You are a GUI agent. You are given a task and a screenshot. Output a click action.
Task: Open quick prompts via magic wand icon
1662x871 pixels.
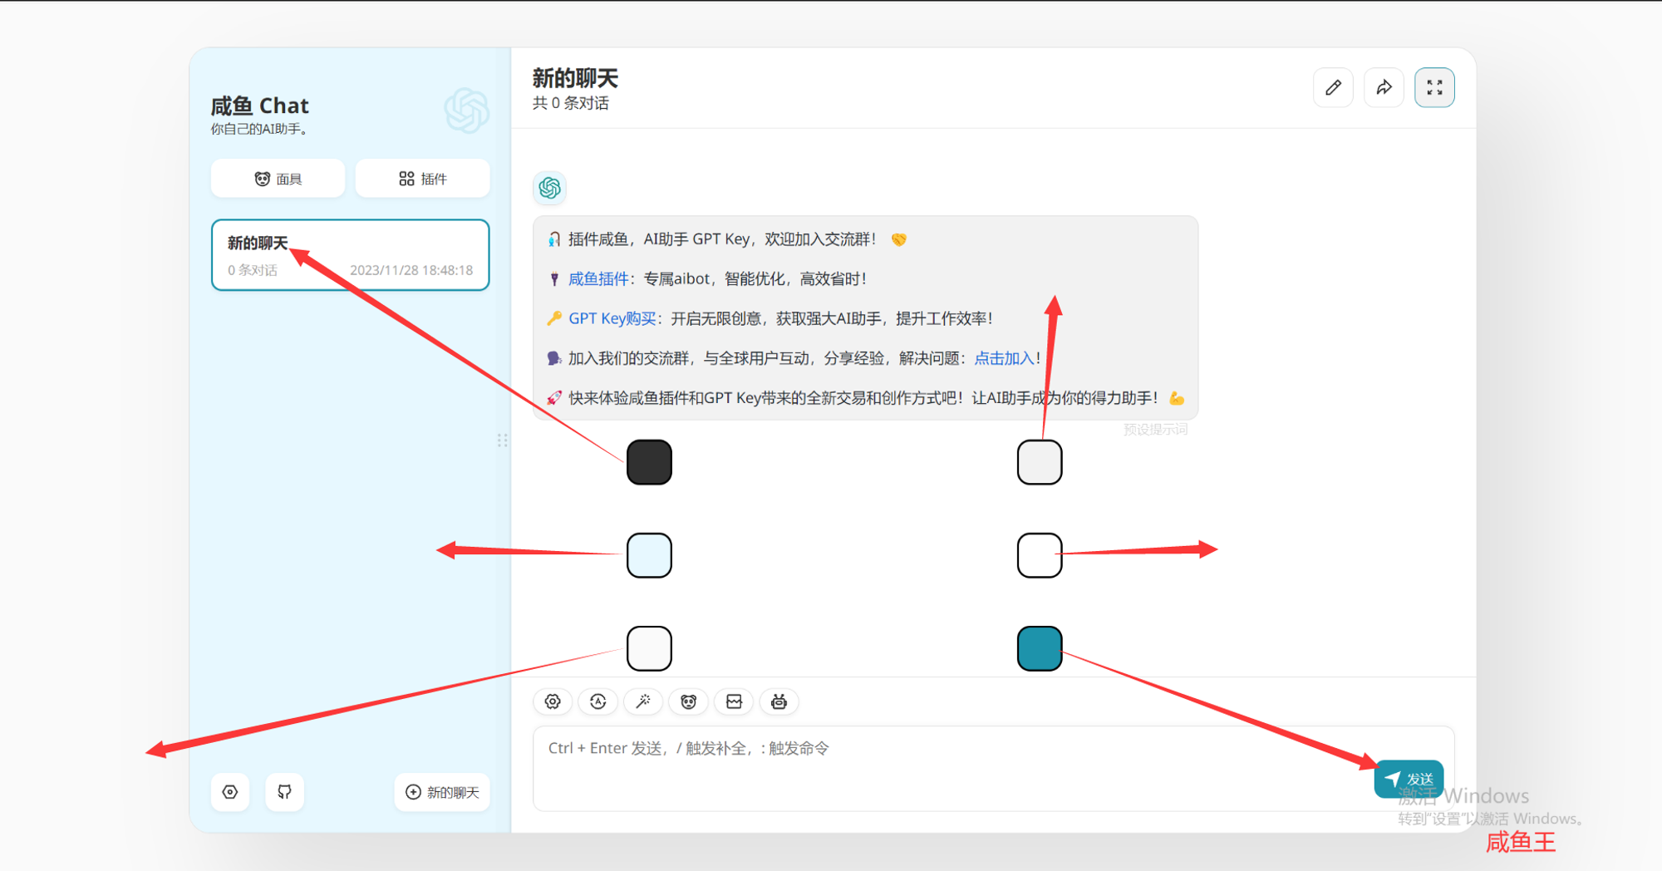point(643,702)
